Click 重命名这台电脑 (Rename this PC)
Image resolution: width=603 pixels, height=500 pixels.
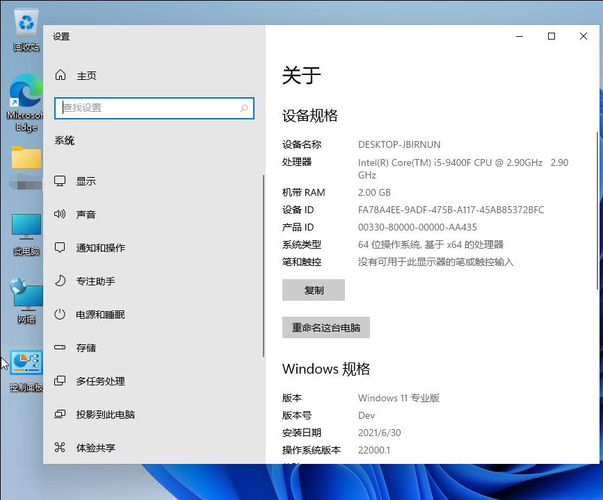tap(325, 327)
